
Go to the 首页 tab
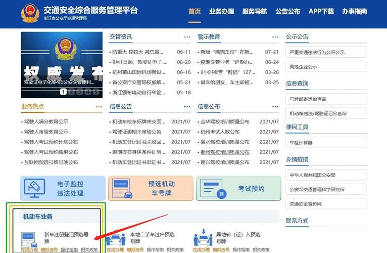click(x=195, y=11)
